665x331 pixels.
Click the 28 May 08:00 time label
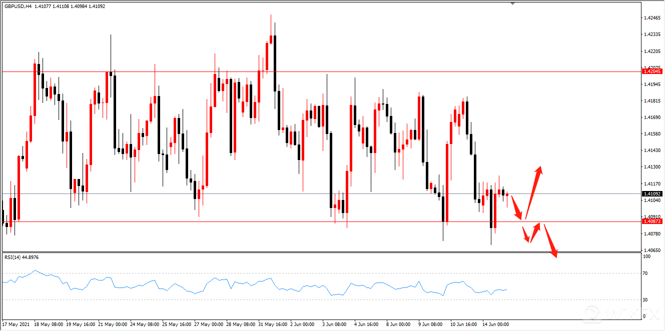tap(241, 324)
